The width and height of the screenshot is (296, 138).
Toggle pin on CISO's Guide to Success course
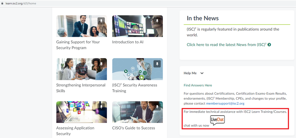[x=157, y=107]
